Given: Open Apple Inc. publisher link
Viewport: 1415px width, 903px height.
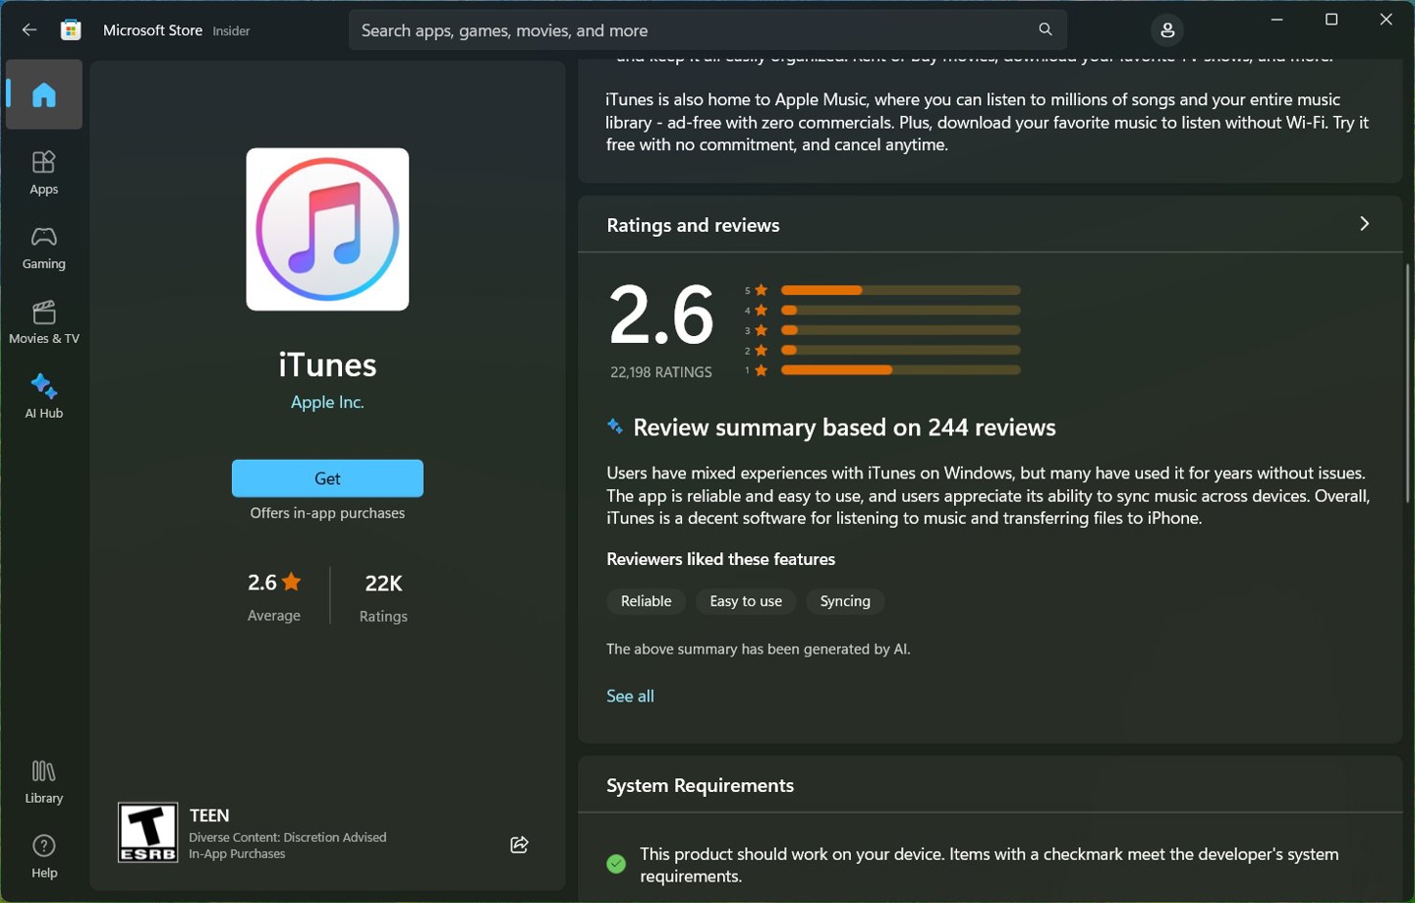Looking at the screenshot, I should point(327,402).
